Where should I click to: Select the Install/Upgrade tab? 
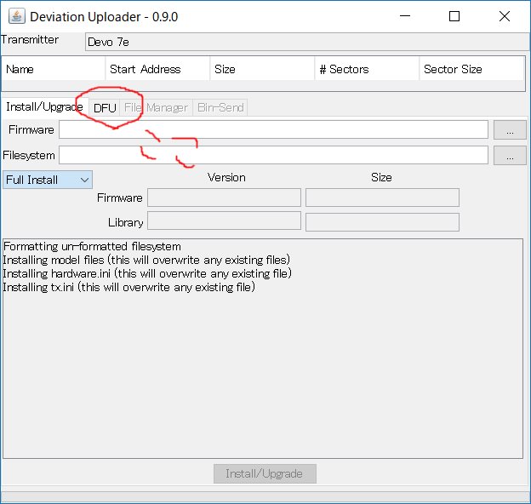tap(44, 107)
